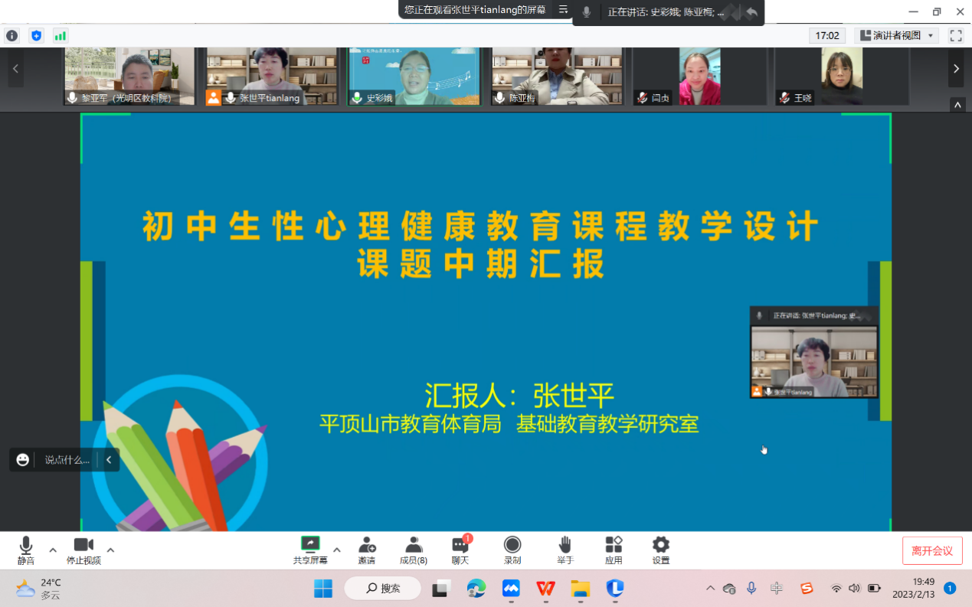Open the Windows Start menu
This screenshot has height=607, width=972.
pyautogui.click(x=322, y=589)
